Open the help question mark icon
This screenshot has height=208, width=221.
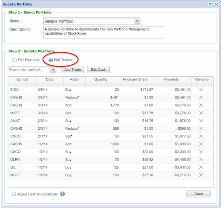pos(210,4)
